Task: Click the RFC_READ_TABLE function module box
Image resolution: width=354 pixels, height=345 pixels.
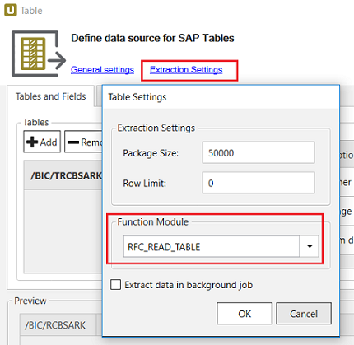Action: point(212,246)
